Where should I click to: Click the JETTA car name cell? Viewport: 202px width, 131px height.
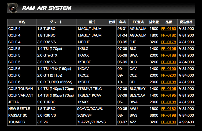click(22, 102)
